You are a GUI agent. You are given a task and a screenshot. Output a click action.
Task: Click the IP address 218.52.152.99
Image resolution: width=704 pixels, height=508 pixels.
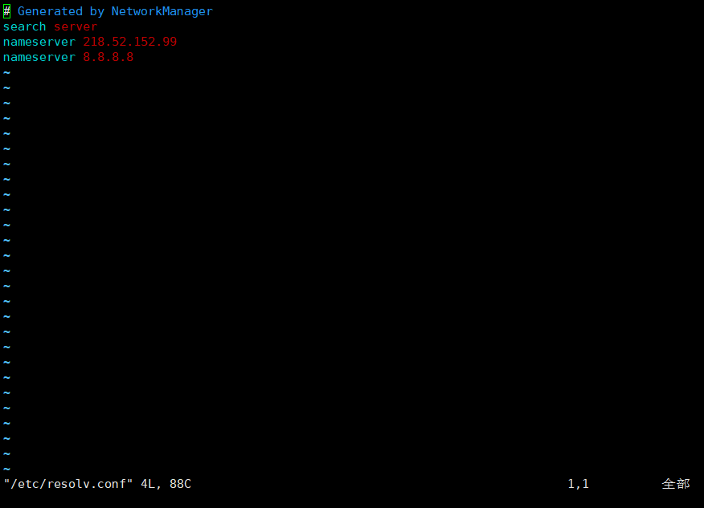[x=129, y=43]
